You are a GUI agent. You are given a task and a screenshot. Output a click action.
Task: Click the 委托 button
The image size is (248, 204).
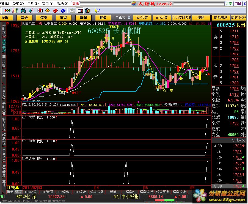75,4
